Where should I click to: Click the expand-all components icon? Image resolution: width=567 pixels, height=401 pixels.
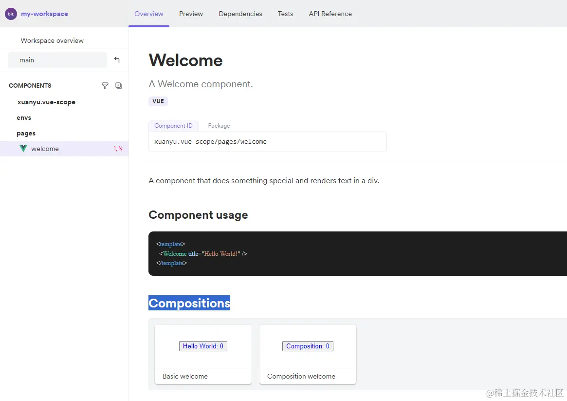point(118,86)
